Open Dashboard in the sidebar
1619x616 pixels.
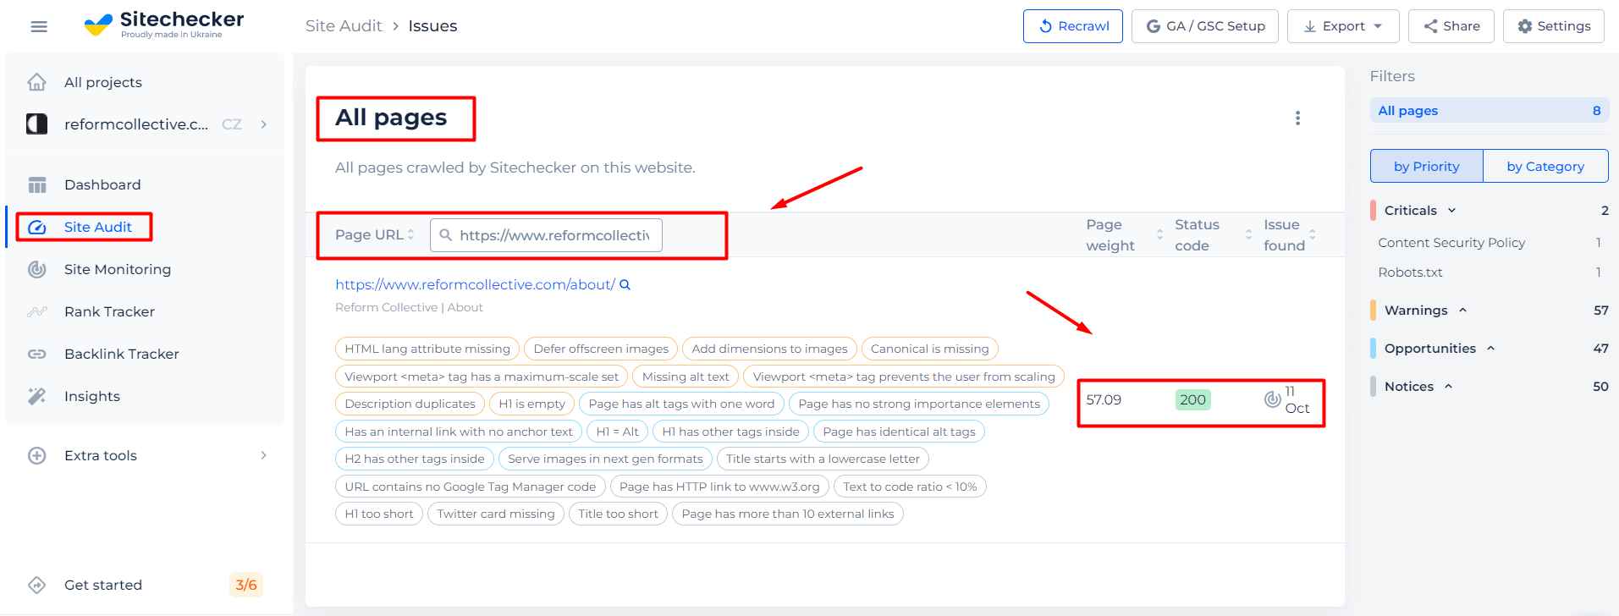click(x=102, y=184)
